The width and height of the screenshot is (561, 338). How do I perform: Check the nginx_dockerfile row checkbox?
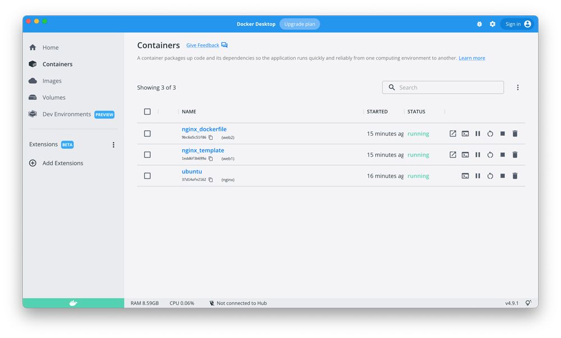click(148, 134)
